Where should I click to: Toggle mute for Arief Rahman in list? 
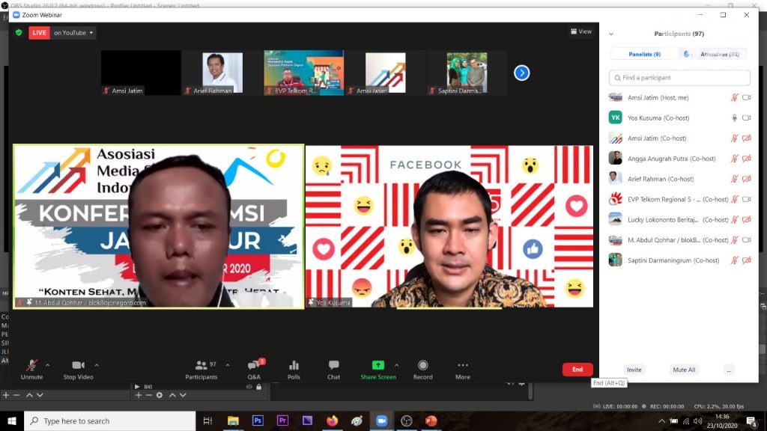(x=734, y=179)
